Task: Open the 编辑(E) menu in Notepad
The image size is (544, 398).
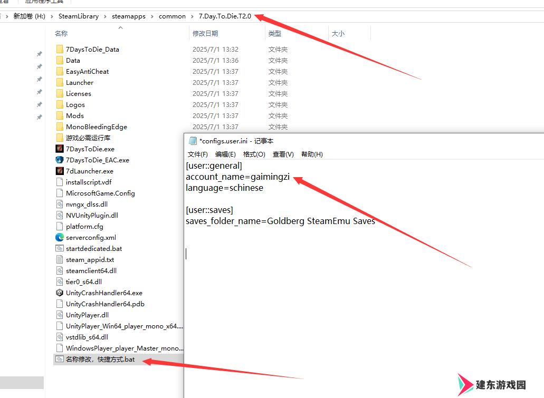Action: [x=225, y=154]
